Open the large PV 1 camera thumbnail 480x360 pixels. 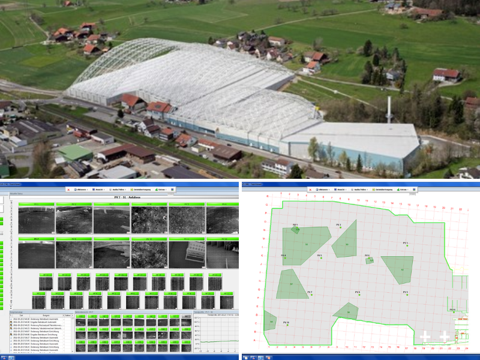[37, 220]
